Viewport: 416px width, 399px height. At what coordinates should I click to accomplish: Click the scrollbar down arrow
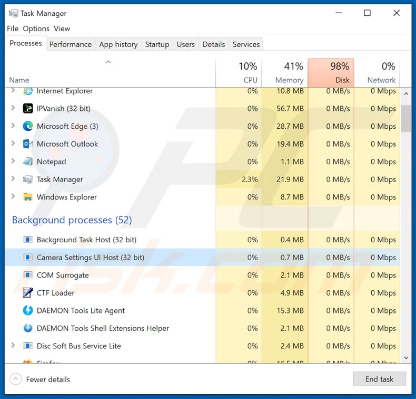(406, 358)
